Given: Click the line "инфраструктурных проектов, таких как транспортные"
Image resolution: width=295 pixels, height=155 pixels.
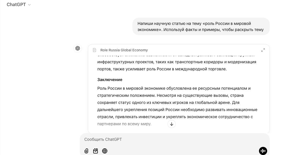Looking at the screenshot, I should (177, 62).
